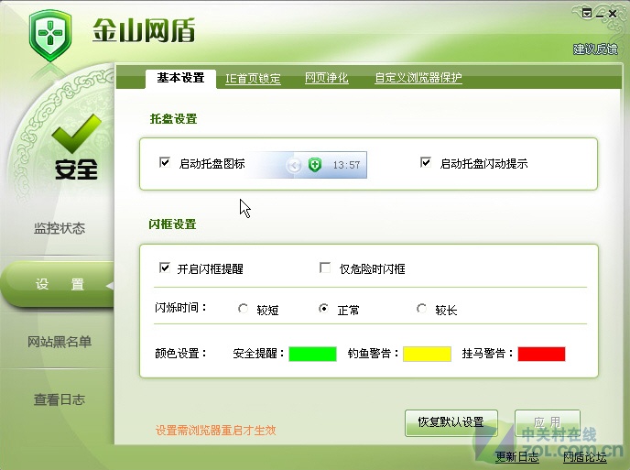Open the IE首页锁定 tab

click(x=253, y=78)
